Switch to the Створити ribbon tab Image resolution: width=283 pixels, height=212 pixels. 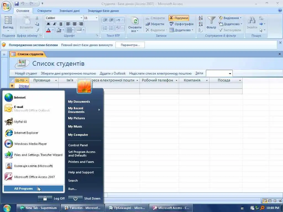[x=44, y=11]
